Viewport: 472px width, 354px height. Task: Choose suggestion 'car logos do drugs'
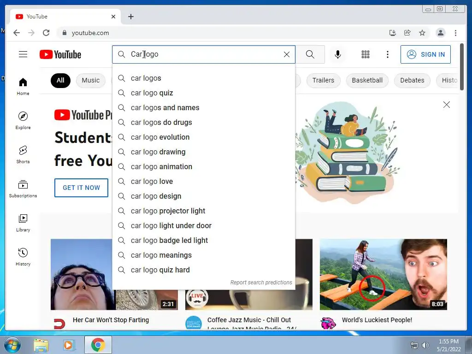click(204, 123)
